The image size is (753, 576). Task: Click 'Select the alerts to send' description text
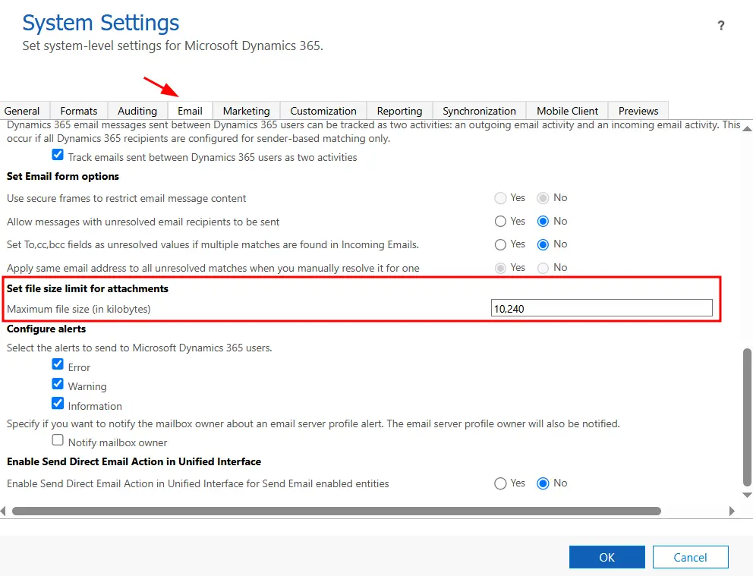click(x=139, y=348)
